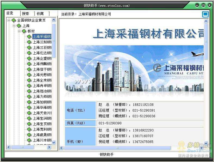Click the book icon beside 上海川本钢
The image size is (214, 162).
click(x=29, y=140)
